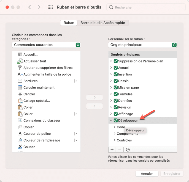This screenshot has height=182, width=189.
Task: Click the Accueil... command icon
Action: point(20,55)
